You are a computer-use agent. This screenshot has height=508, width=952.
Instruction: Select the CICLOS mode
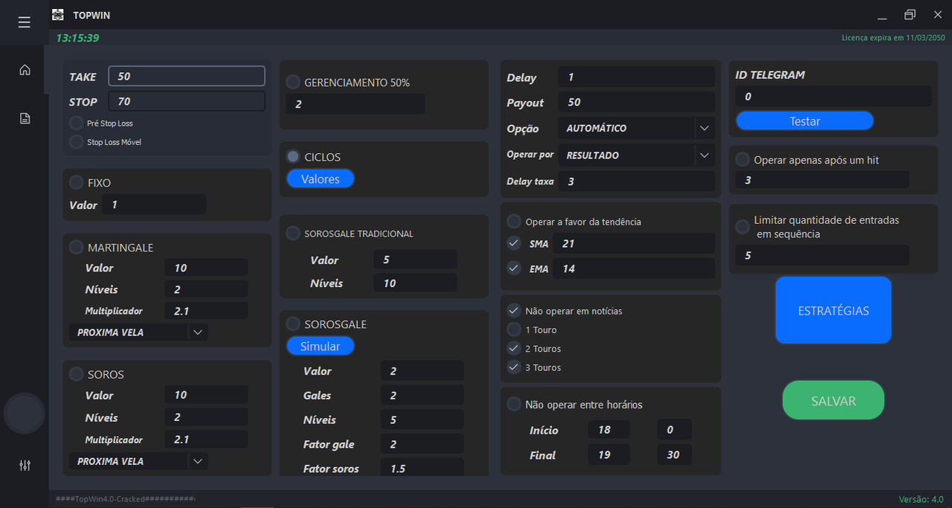pos(293,157)
